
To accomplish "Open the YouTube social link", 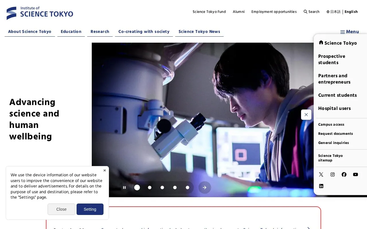I will 356,175.
